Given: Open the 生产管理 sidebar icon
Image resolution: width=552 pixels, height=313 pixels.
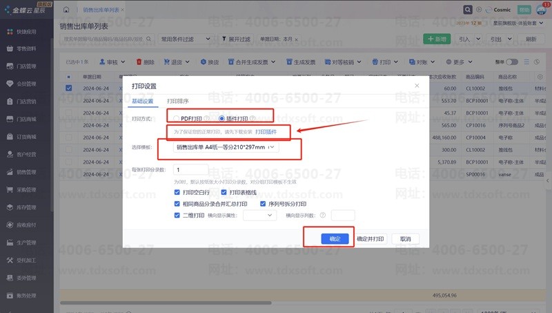Looking at the screenshot, I should [10, 243].
